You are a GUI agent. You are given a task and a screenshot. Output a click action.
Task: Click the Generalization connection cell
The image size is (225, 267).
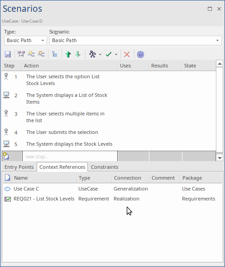tap(131, 189)
